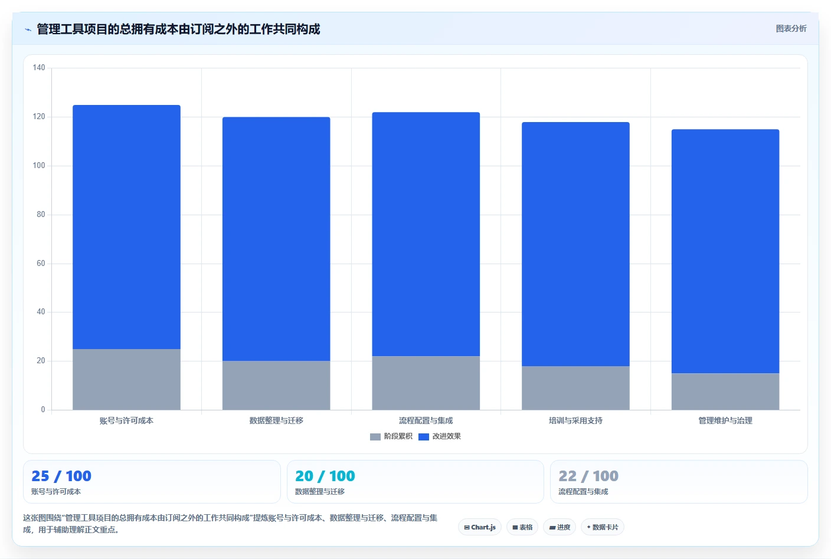
Task: Click the gray 阶段累积 legend color box
Action: [375, 436]
